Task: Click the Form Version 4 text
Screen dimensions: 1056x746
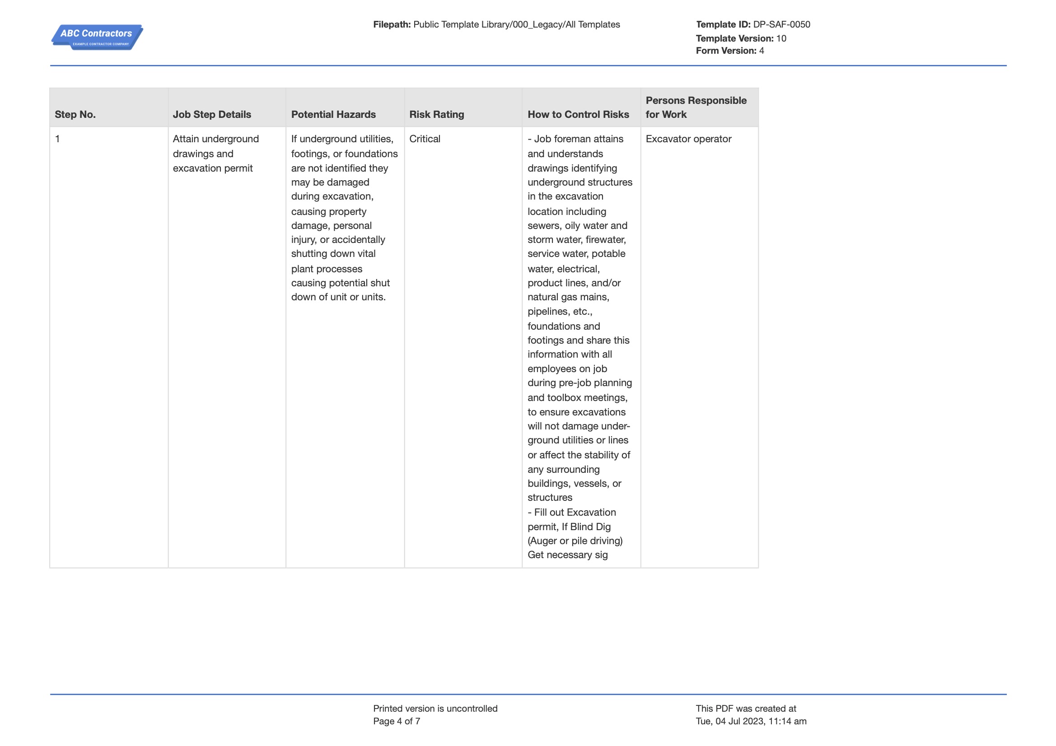Action: [730, 51]
